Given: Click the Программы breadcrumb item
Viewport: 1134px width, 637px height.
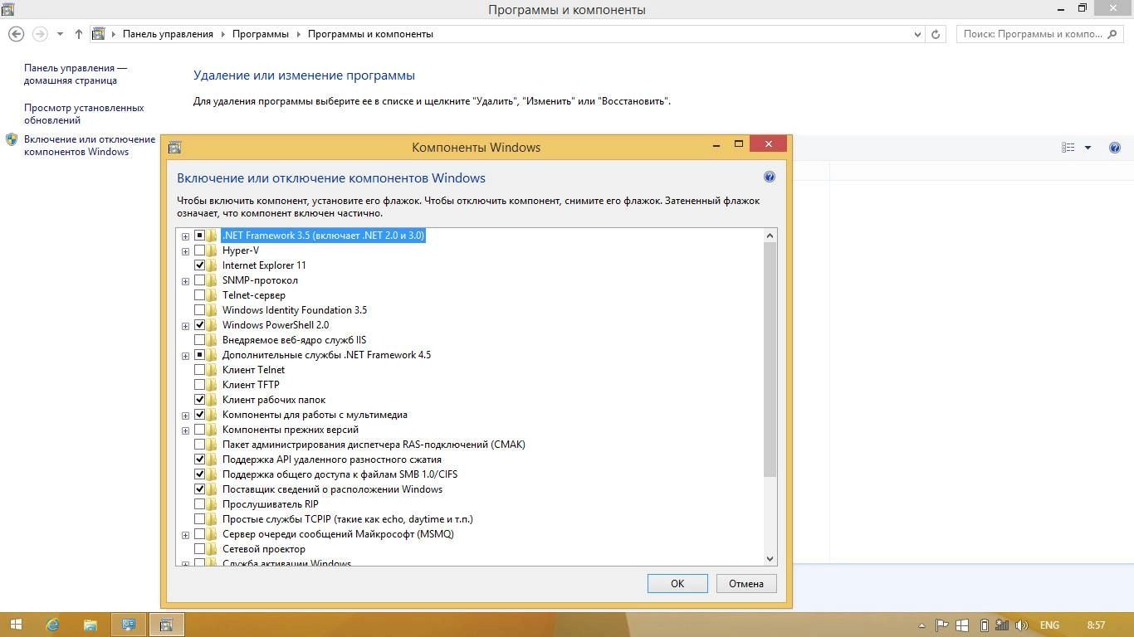Looking at the screenshot, I should [261, 34].
